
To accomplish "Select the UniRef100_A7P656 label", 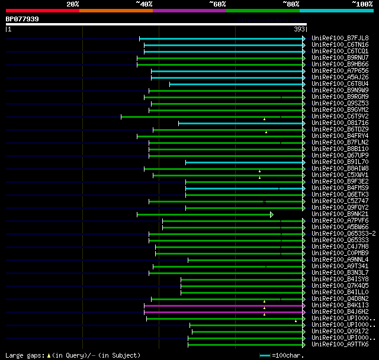I will [x=340, y=71].
